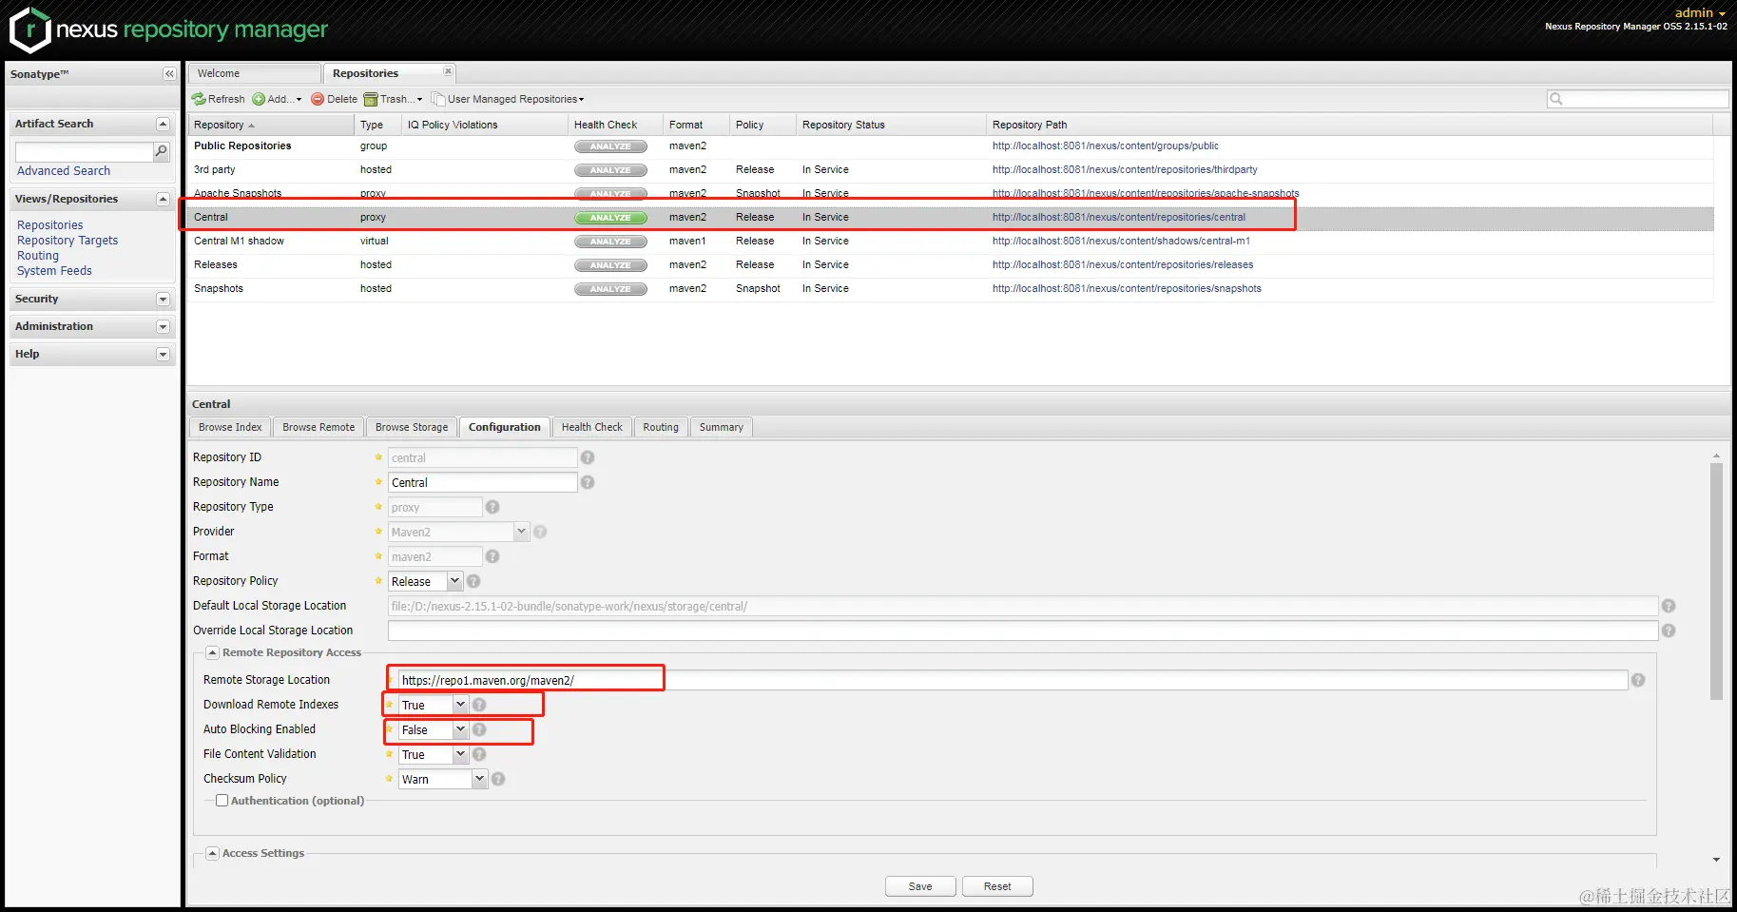
Task: Click the help icon beside Repository Type
Action: [492, 508]
